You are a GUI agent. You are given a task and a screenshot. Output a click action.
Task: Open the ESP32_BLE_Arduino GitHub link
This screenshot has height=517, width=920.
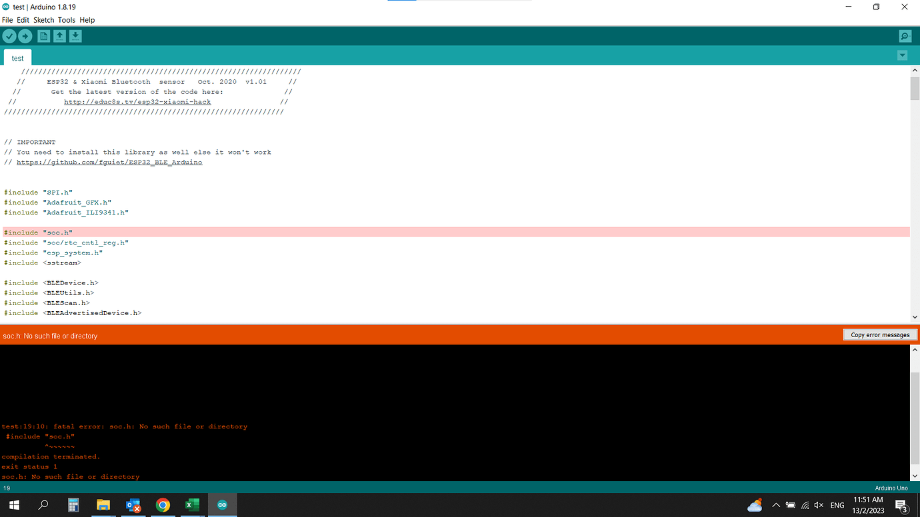tap(109, 162)
